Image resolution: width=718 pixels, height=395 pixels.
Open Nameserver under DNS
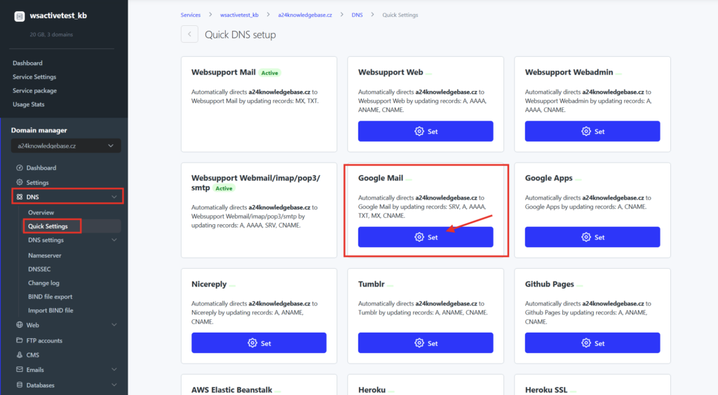click(44, 256)
